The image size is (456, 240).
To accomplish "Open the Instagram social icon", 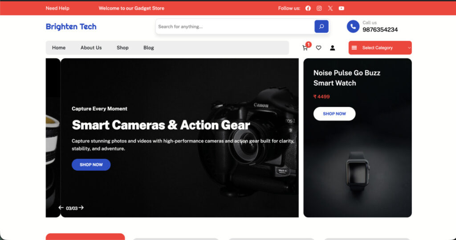I will pos(319,8).
